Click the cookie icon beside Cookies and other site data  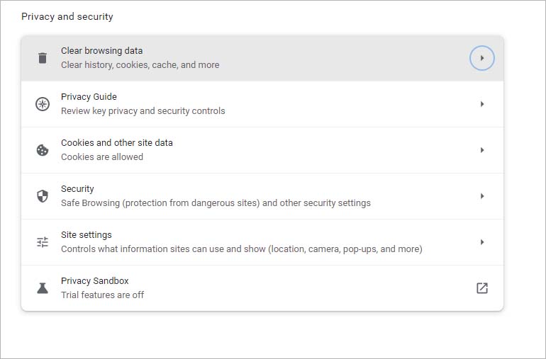coord(43,150)
